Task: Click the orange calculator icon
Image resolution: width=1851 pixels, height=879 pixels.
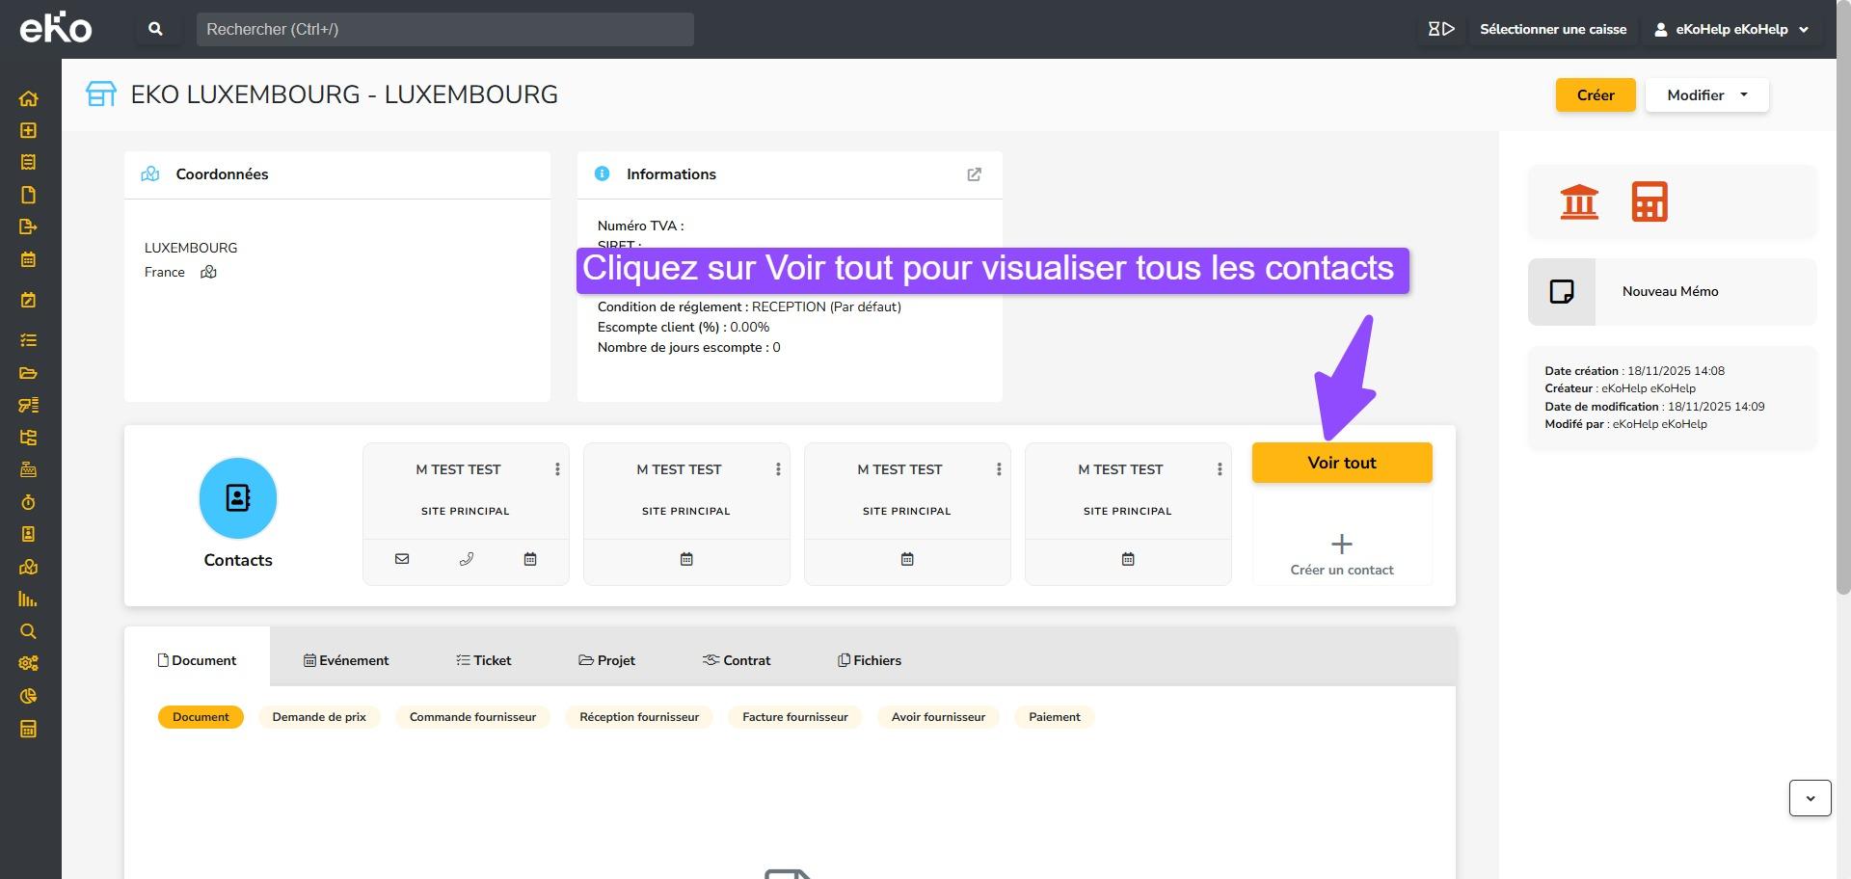Action: click(1649, 201)
